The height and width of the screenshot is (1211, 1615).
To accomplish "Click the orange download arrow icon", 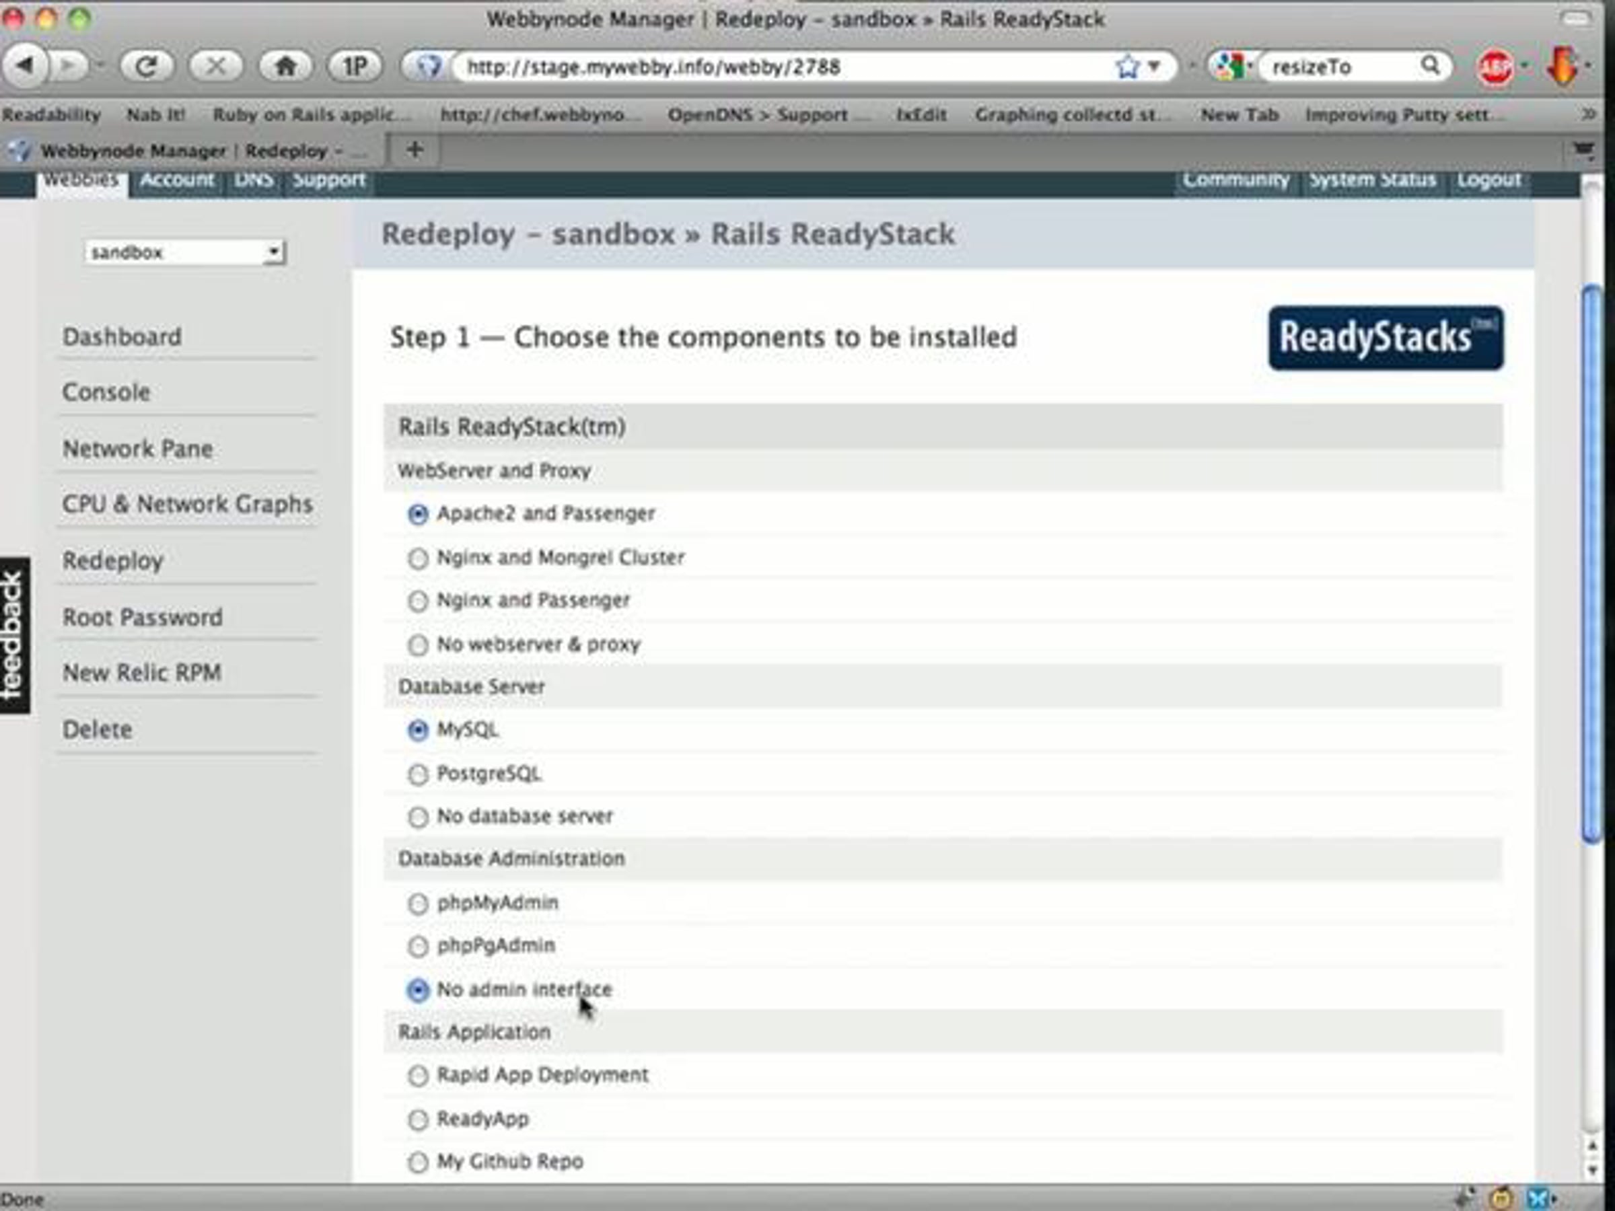I will (x=1562, y=67).
